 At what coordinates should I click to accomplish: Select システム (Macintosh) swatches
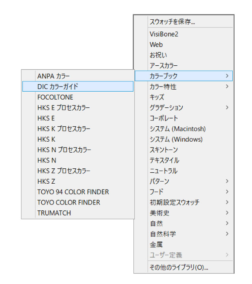pyautogui.click(x=177, y=129)
